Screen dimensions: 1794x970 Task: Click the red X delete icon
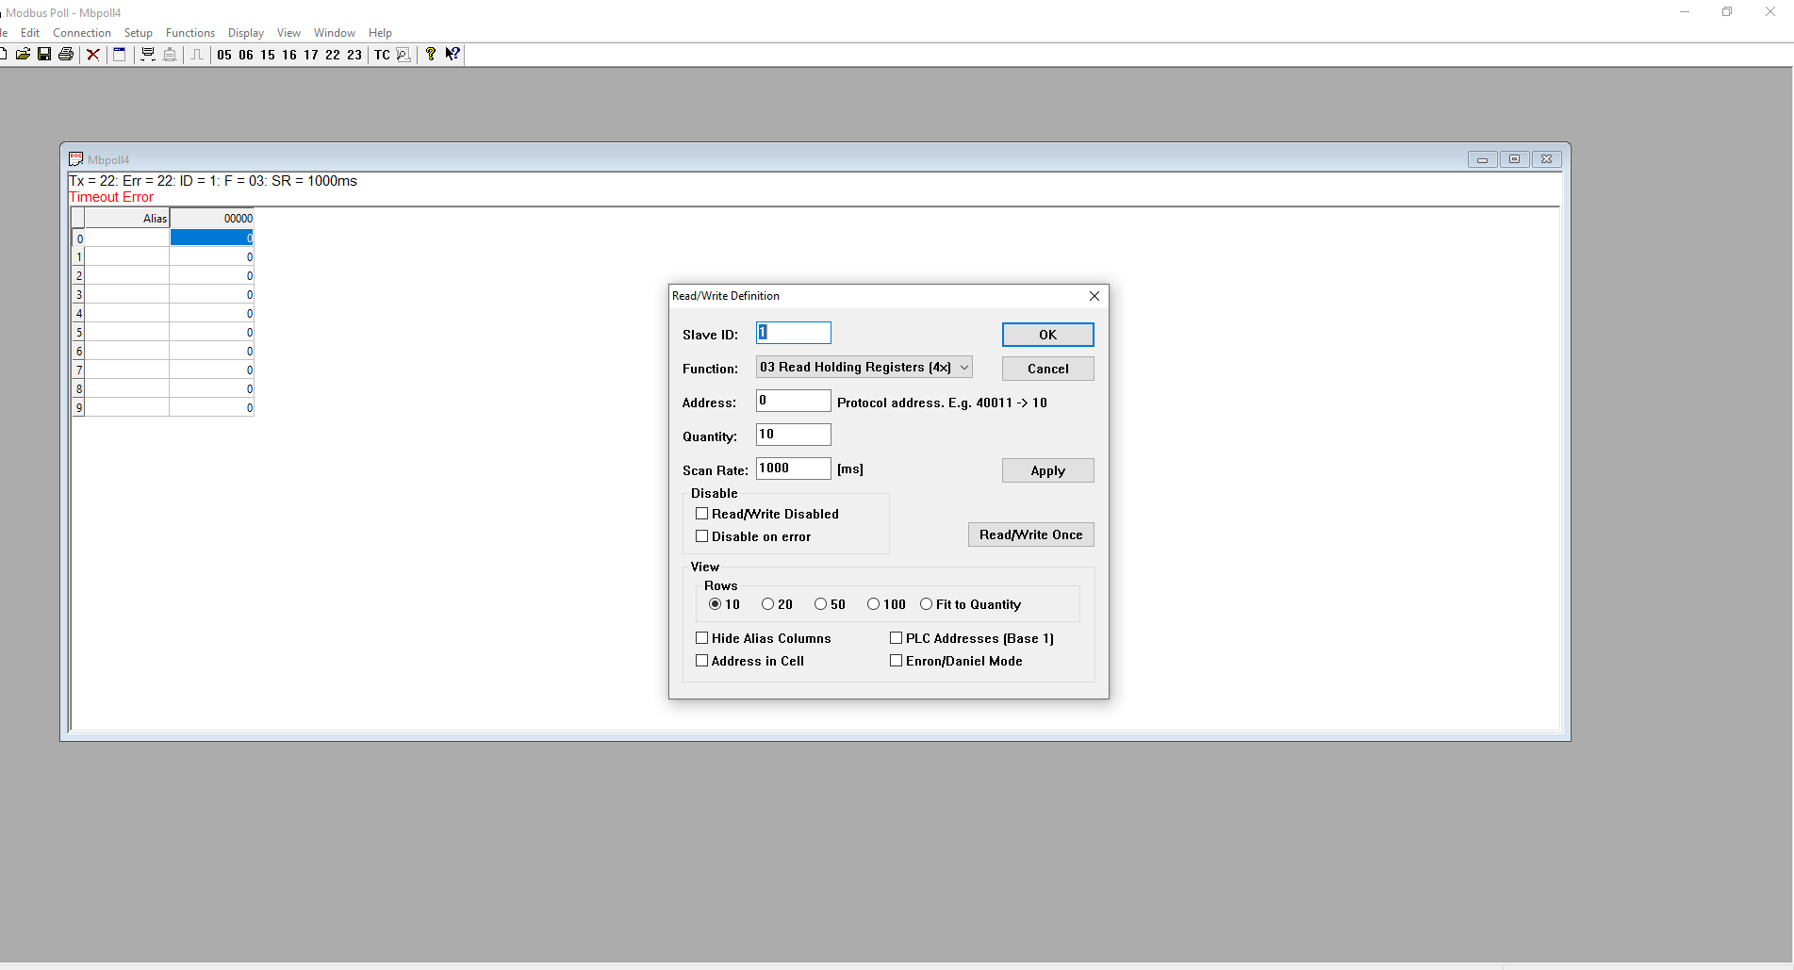(93, 55)
